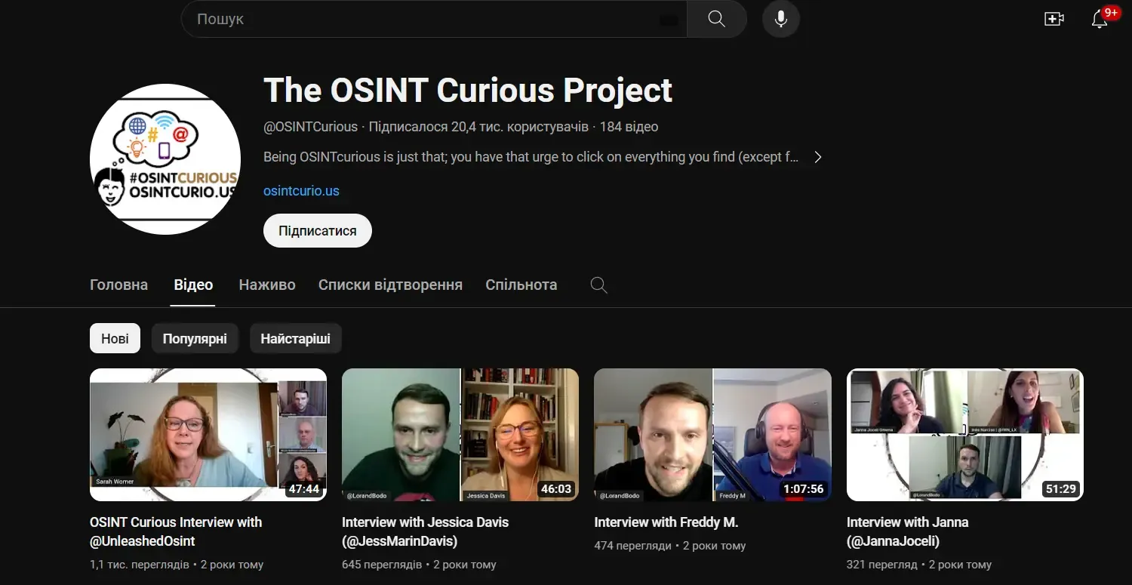Open the Спільнота tab
Screen dimensions: 1132x585
(x=521, y=285)
